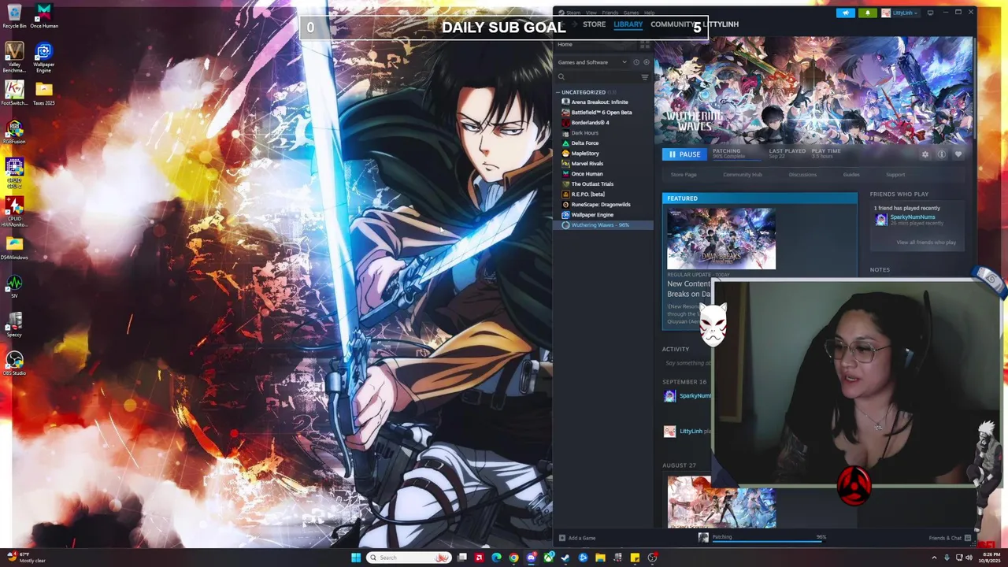The image size is (1008, 567).
Task: Open the Speccy desktop shortcut
Action: coord(14,324)
